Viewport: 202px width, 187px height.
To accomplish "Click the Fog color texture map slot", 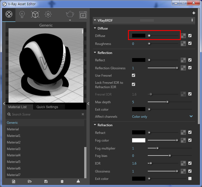I will [x=183, y=140].
